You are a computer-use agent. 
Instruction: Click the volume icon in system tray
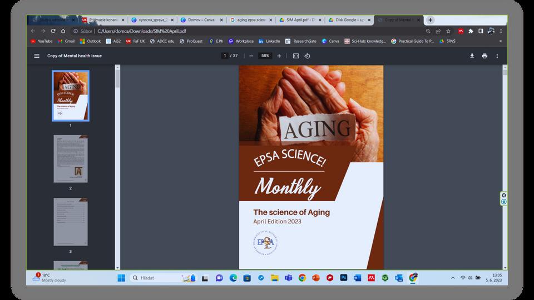coord(470,278)
